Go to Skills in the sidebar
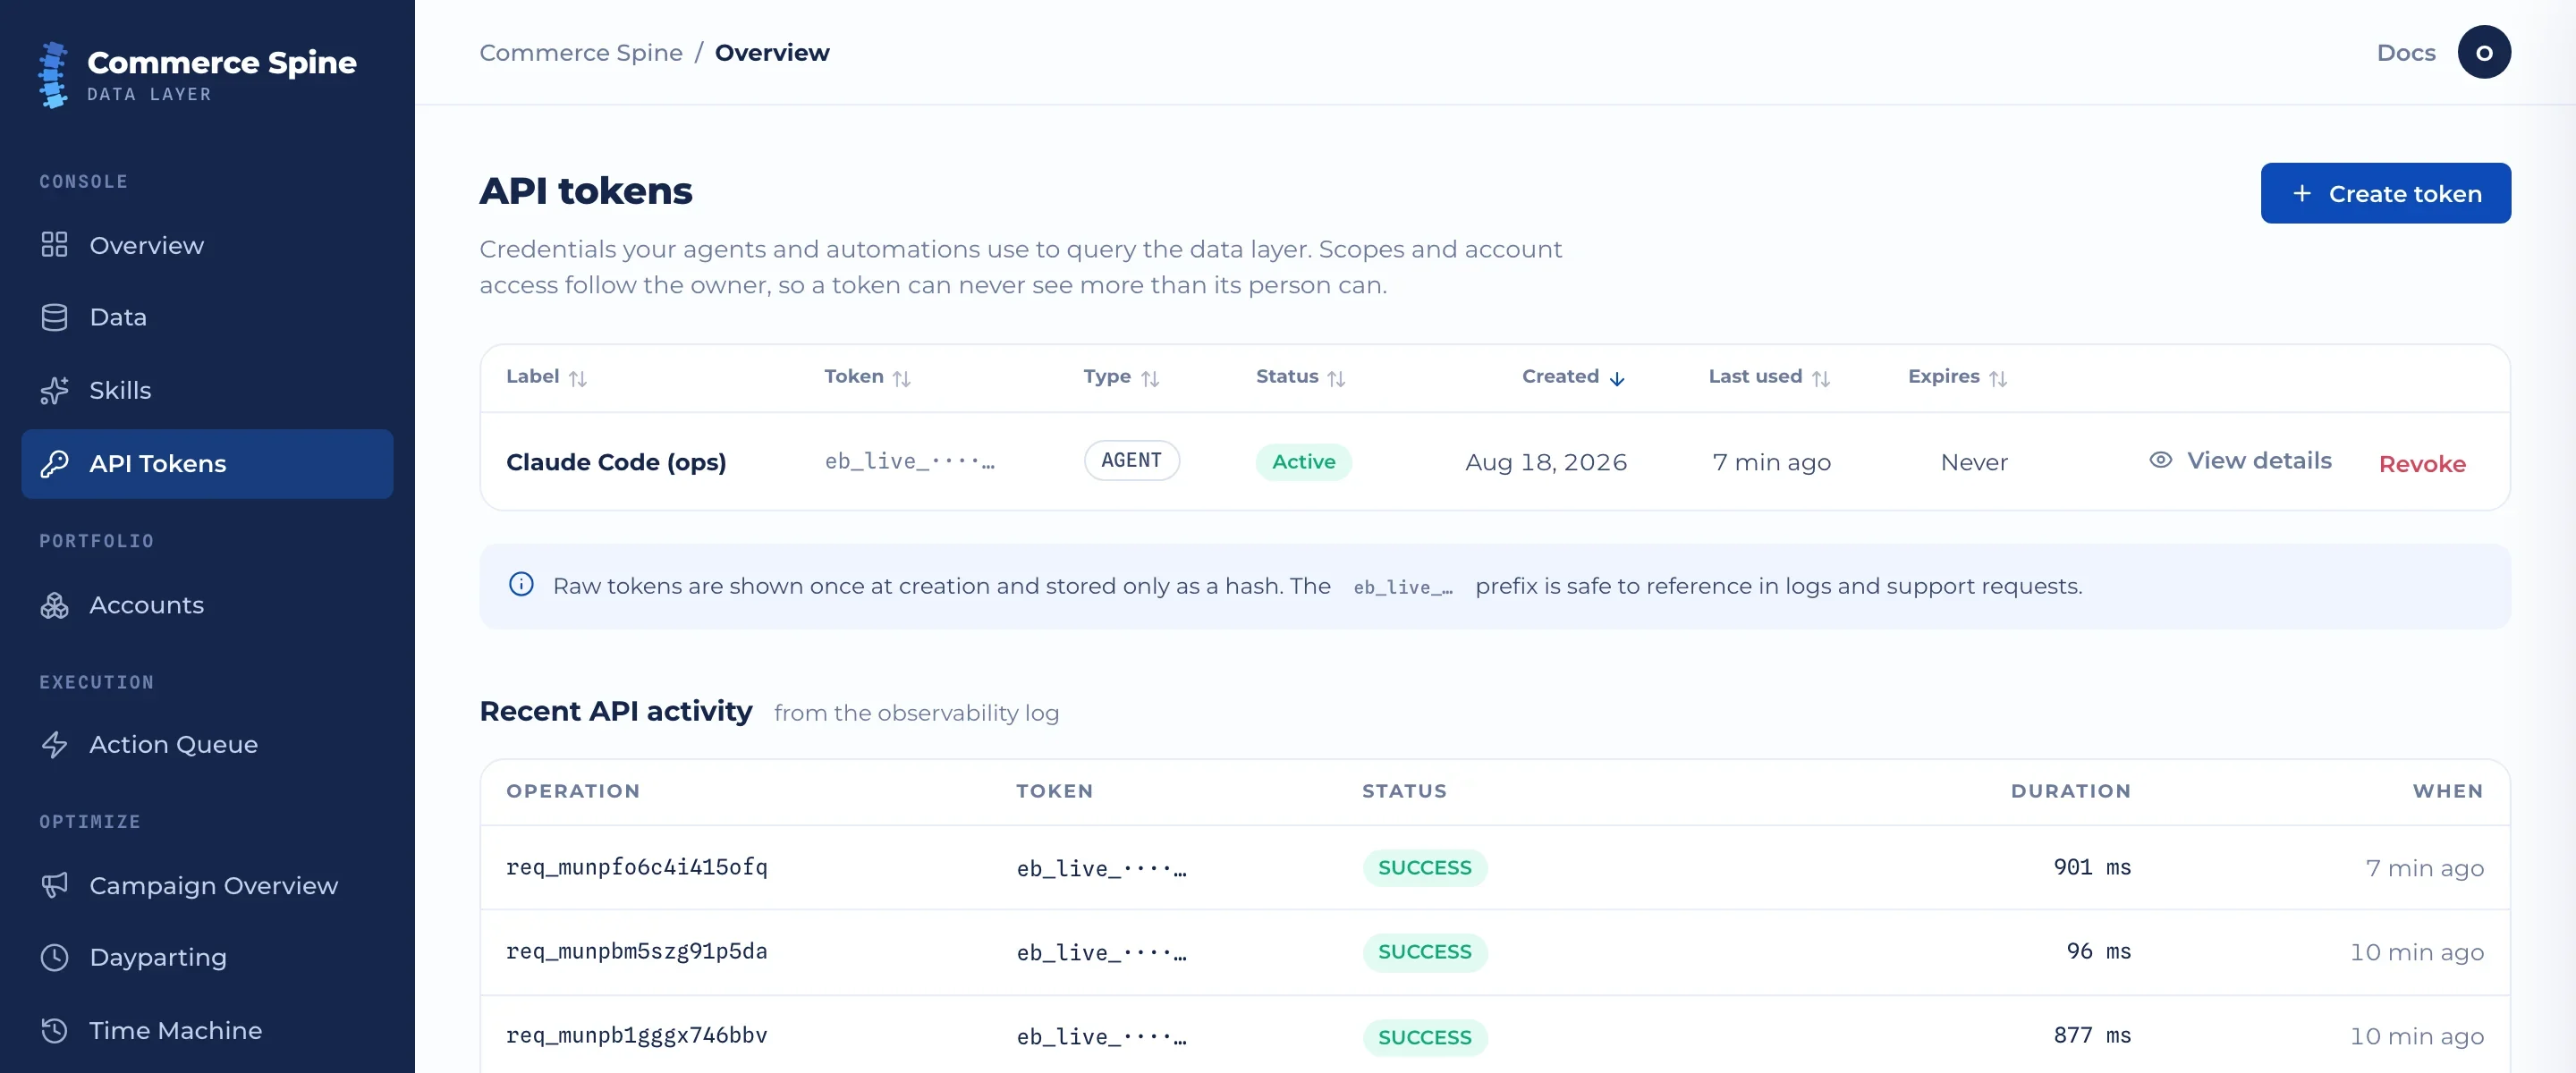Screen dimensions: 2576x1073 click(x=207, y=390)
